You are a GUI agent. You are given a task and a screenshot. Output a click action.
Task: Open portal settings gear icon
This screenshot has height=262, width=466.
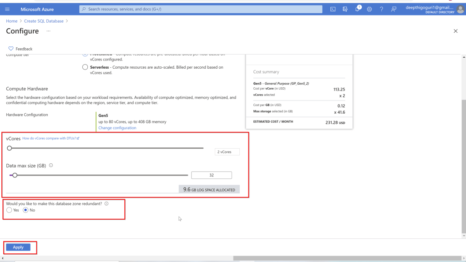click(x=370, y=9)
